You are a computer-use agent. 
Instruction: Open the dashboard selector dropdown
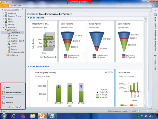pyautogui.click(x=73, y=14)
